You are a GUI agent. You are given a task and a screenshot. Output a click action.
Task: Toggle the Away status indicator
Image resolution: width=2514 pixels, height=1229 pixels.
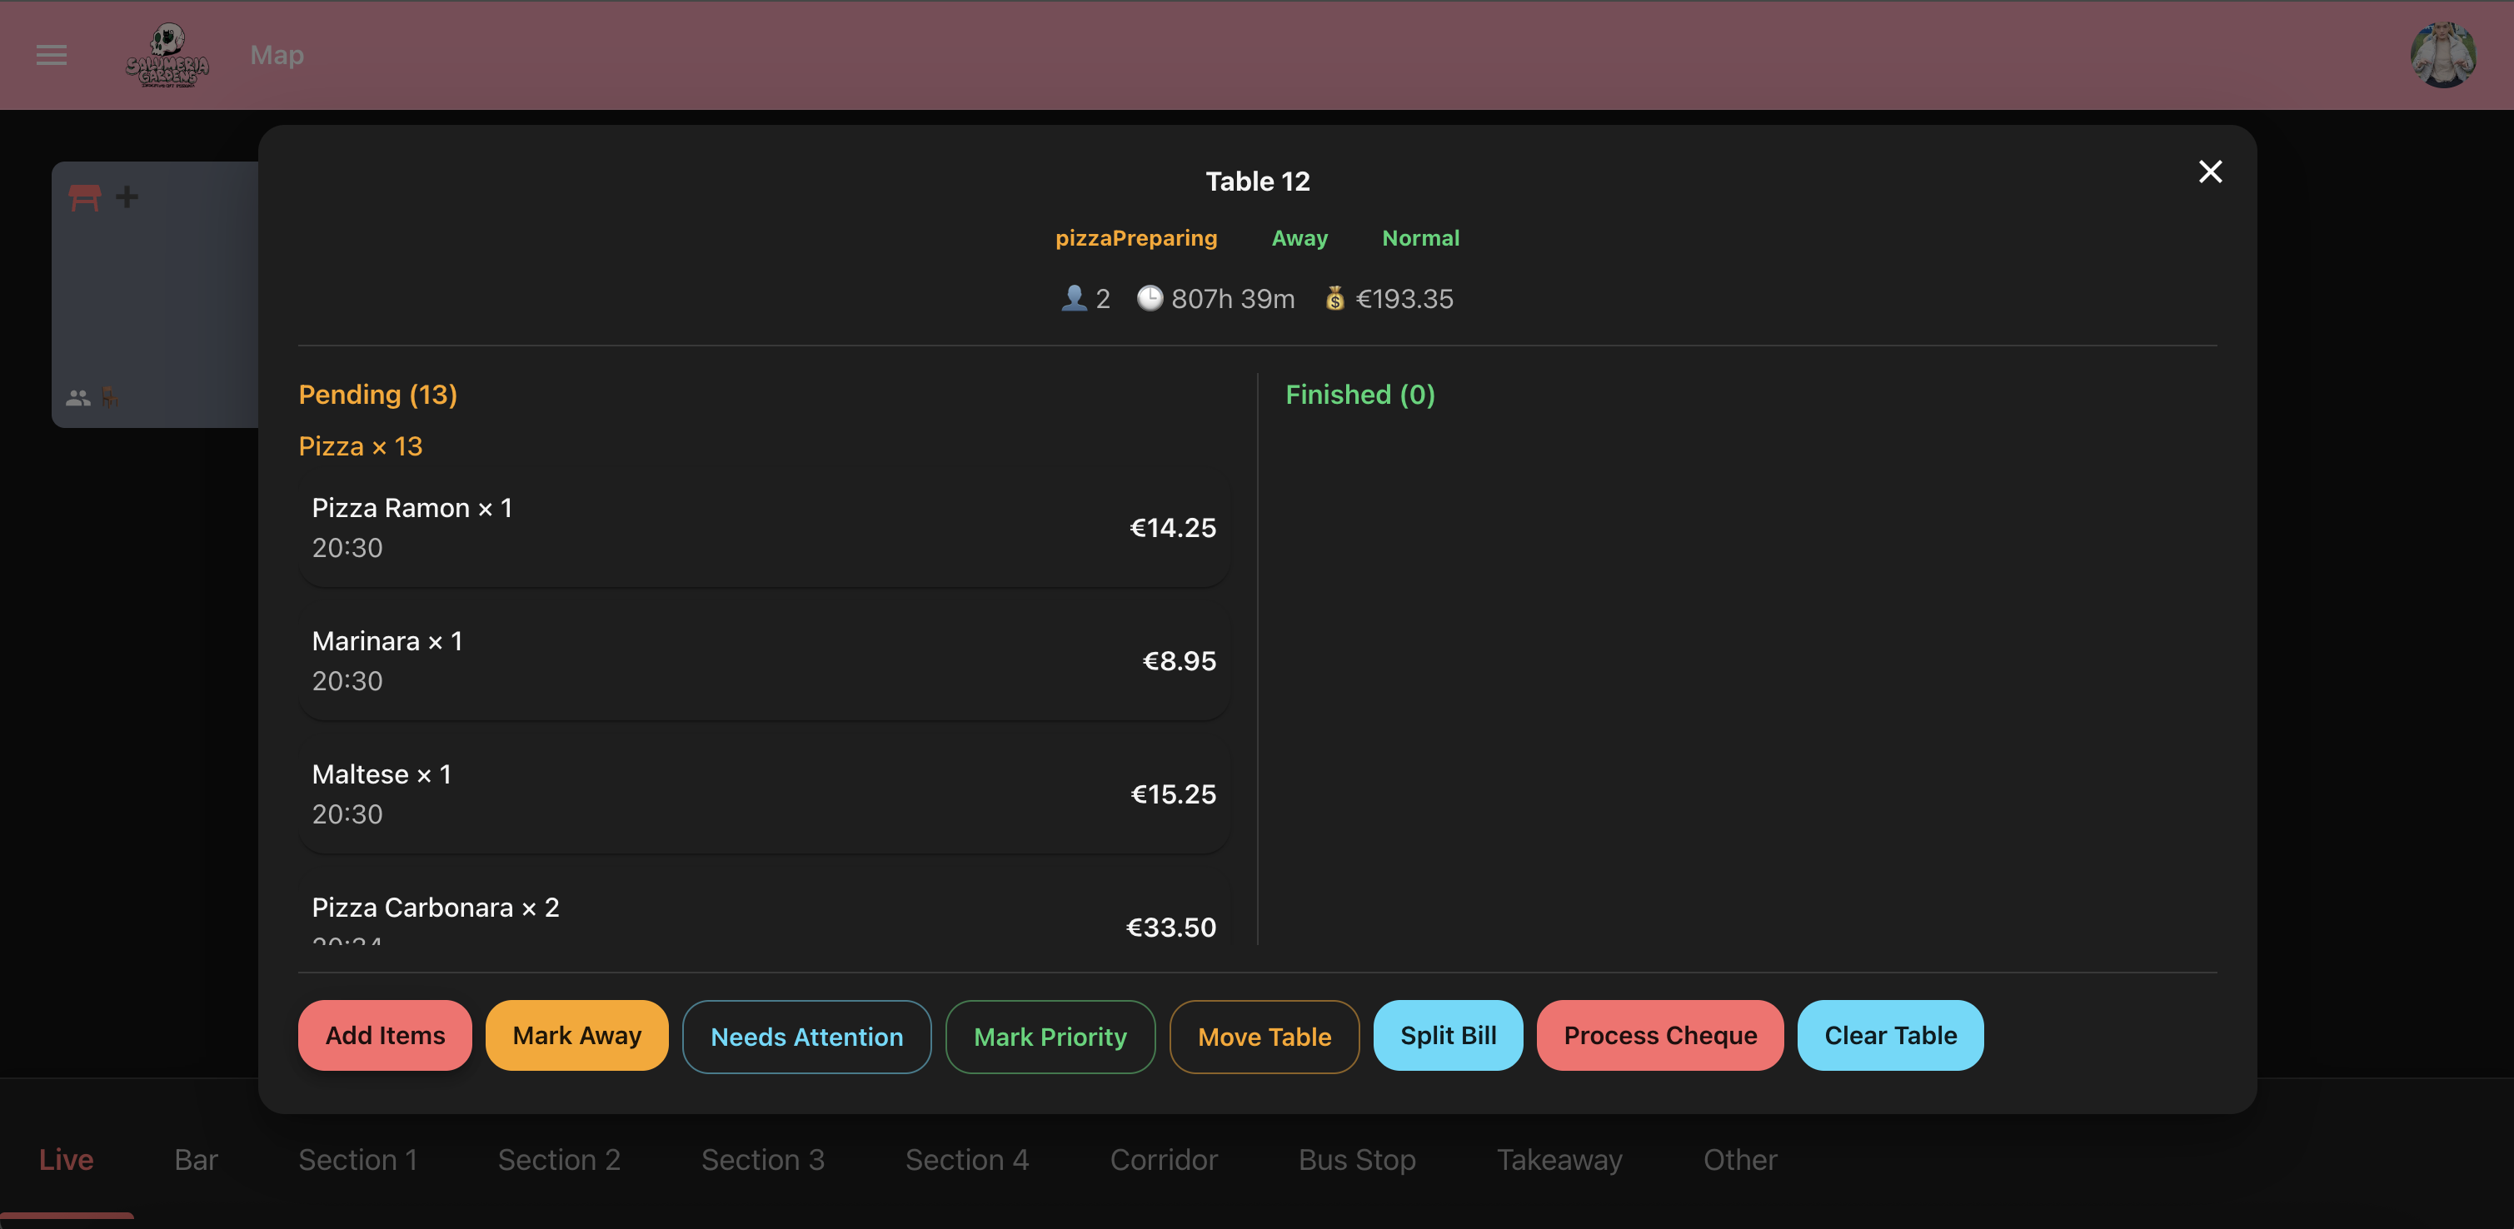click(x=1299, y=238)
